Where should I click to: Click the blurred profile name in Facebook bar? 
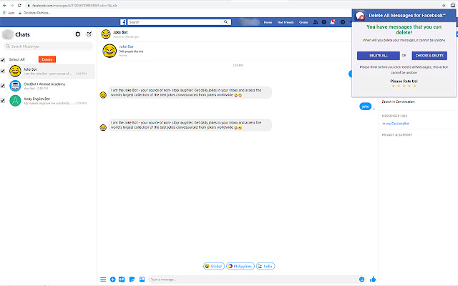click(250, 22)
